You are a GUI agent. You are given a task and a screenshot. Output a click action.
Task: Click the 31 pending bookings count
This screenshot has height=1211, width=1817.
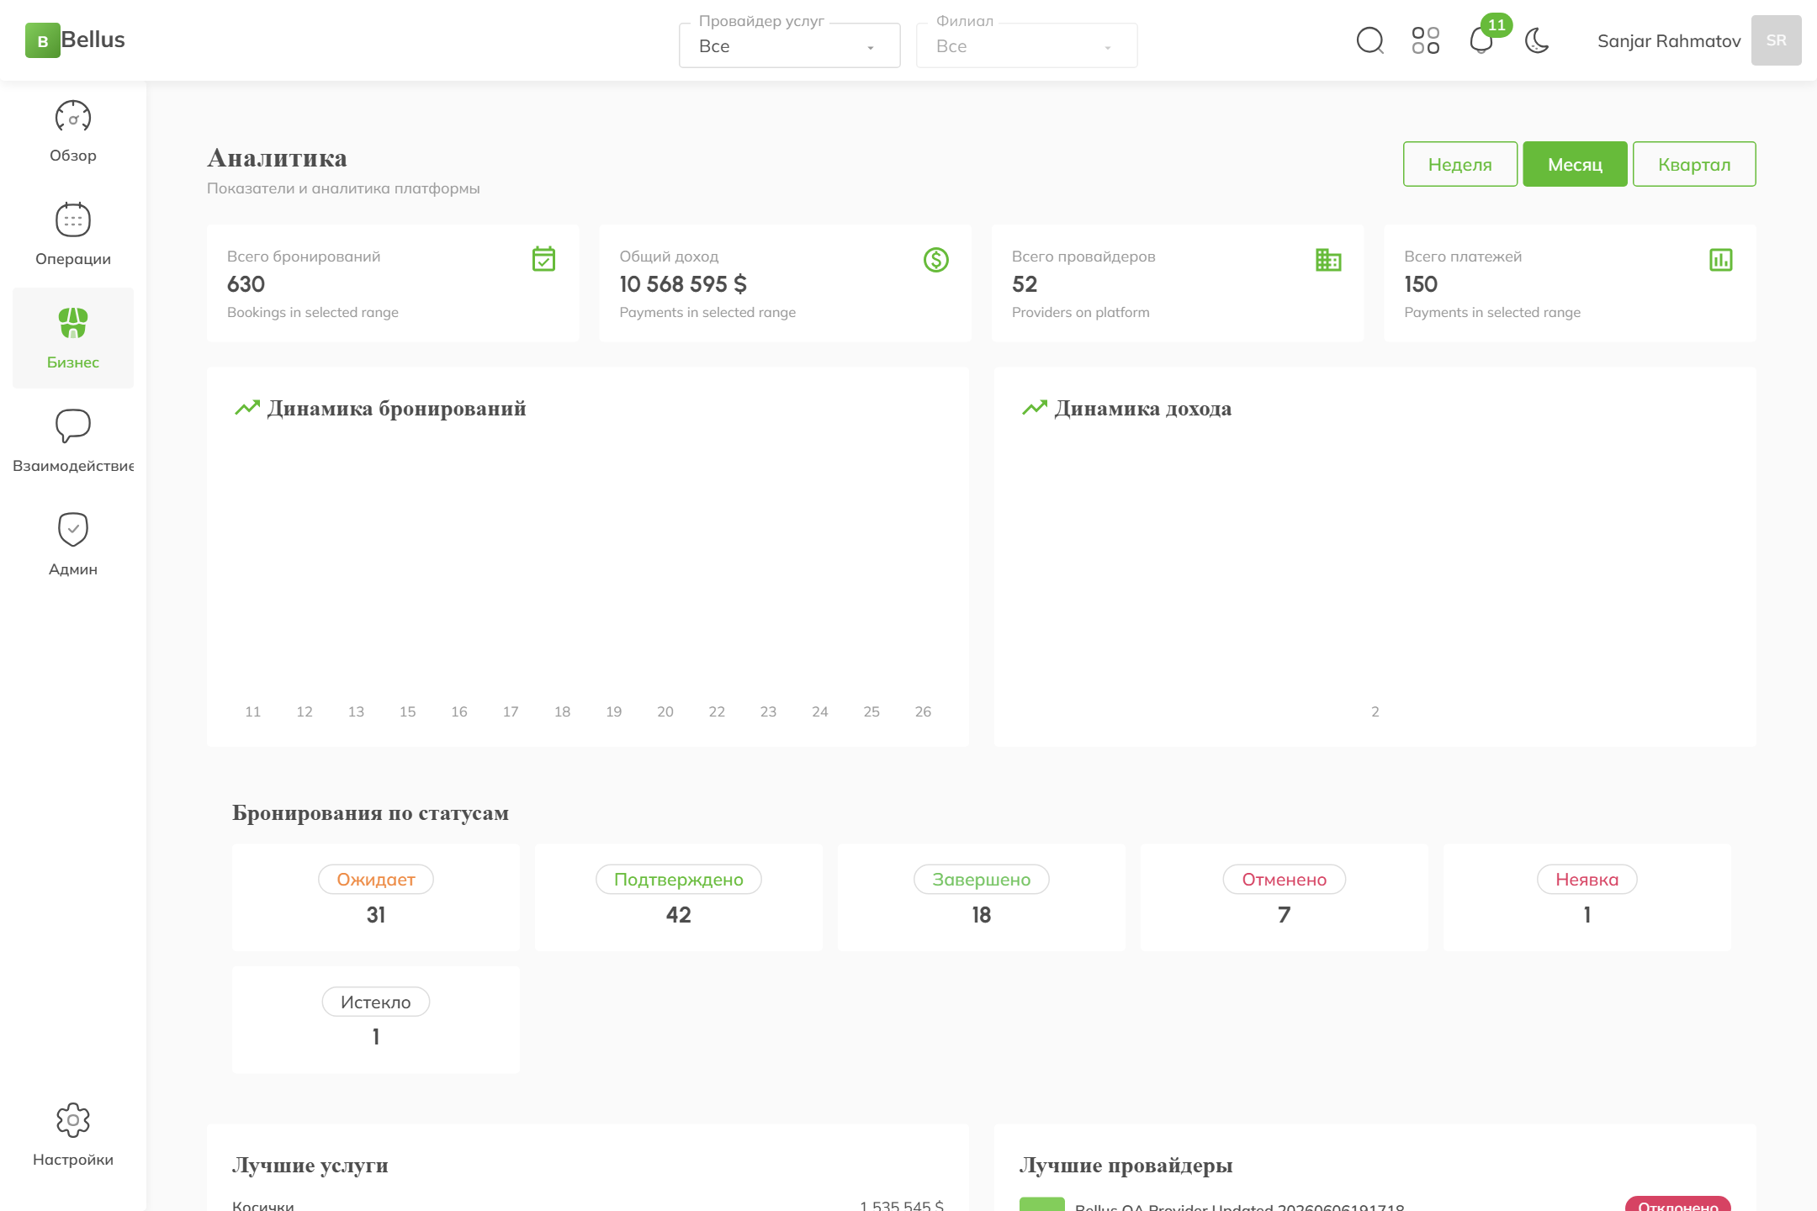[x=376, y=915]
